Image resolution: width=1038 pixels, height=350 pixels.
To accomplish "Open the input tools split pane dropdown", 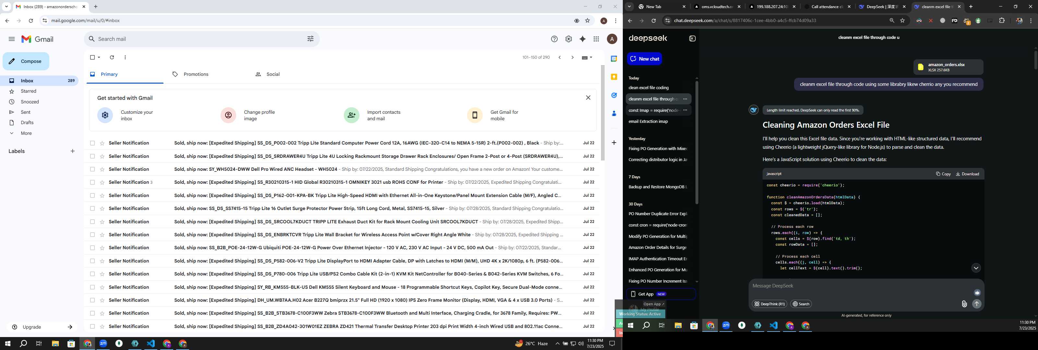I will coord(587,58).
